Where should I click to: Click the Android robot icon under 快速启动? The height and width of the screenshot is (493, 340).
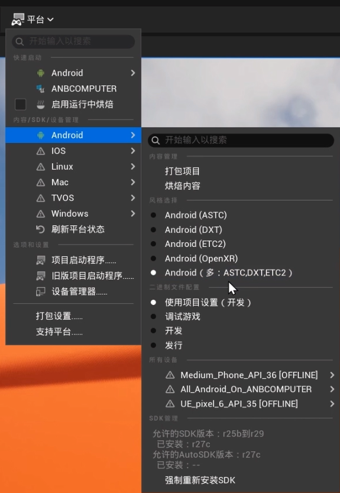[x=41, y=73]
